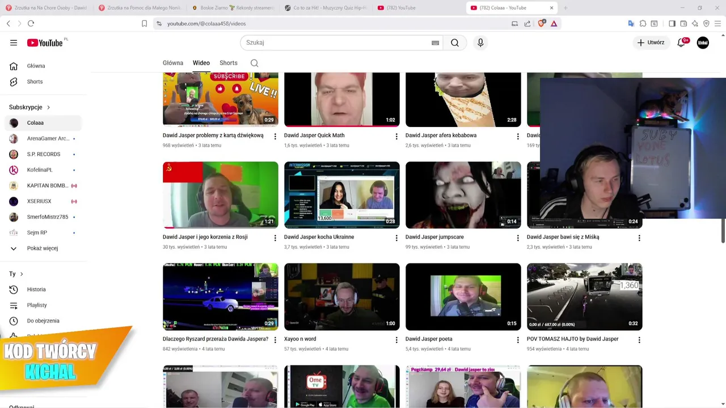Select the Wideo channel tab
This screenshot has width=726, height=408.
201,63
